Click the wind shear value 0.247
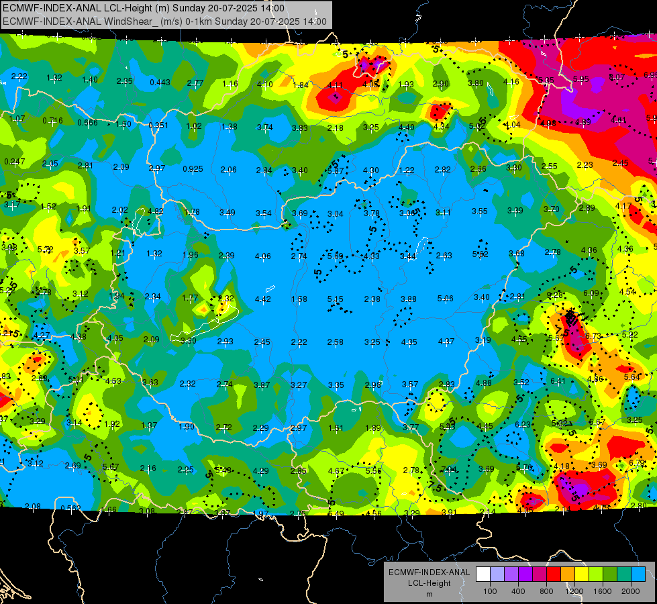The height and width of the screenshot is (604, 657). [15, 161]
